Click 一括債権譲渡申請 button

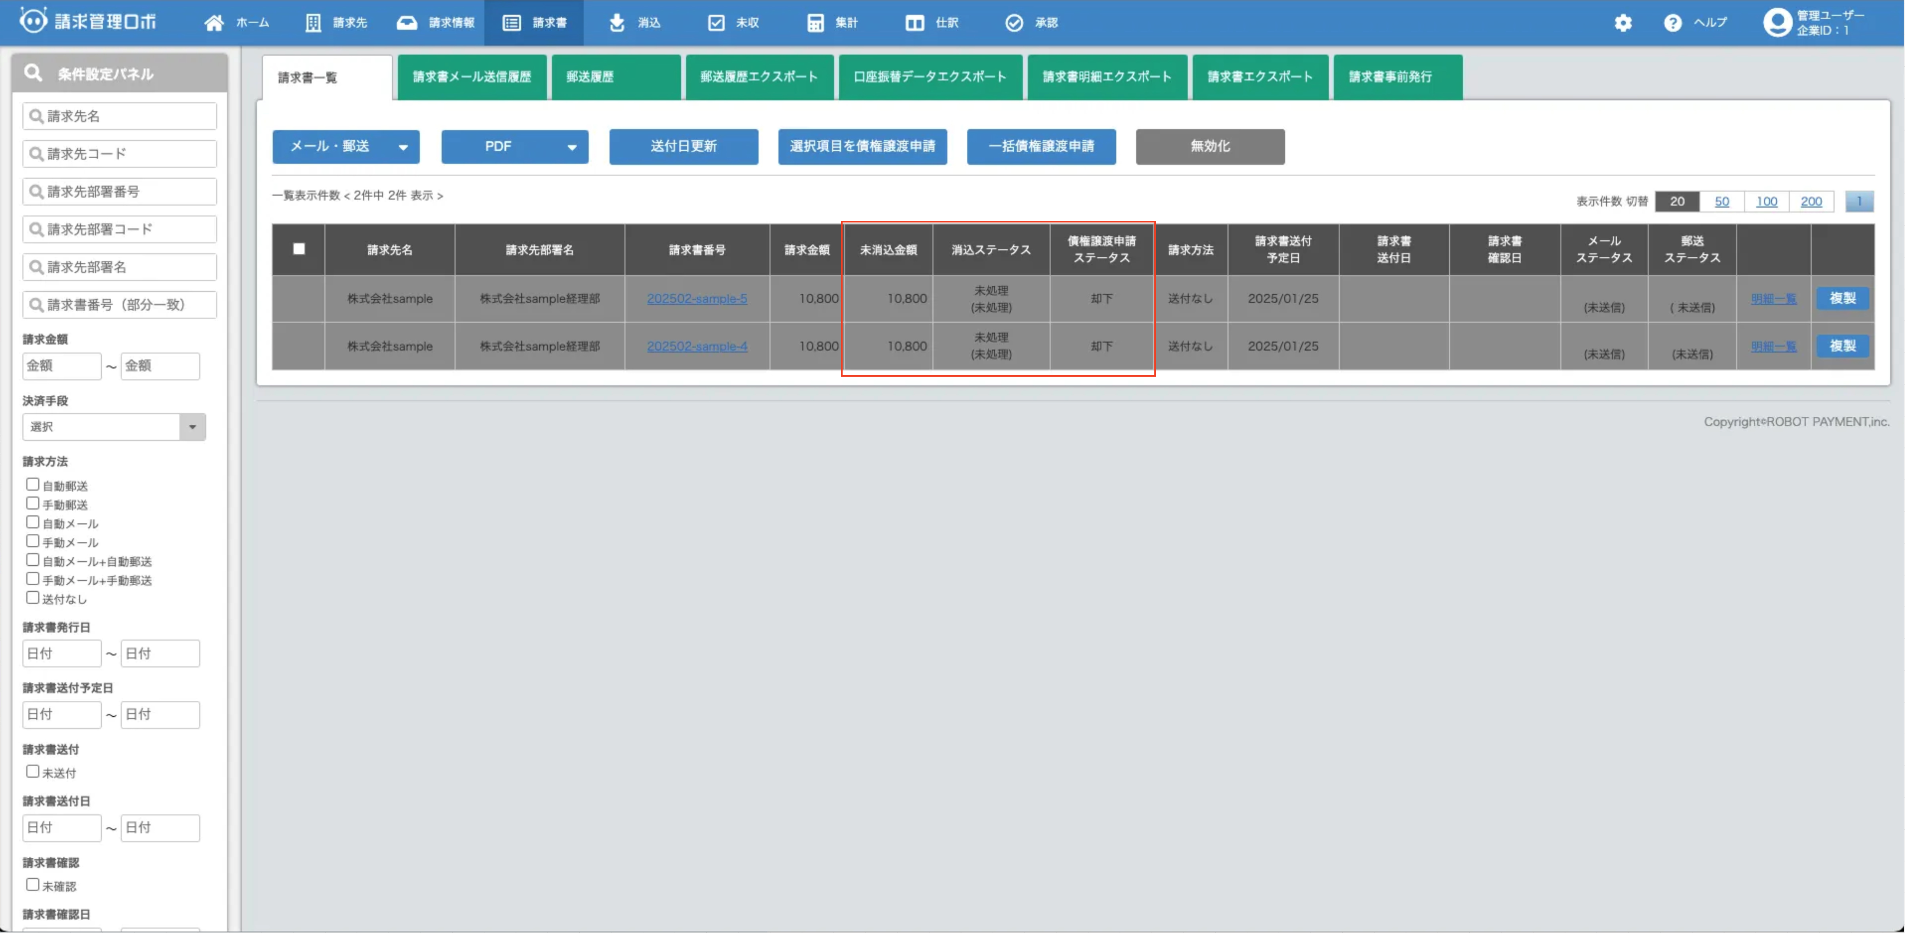(1041, 147)
